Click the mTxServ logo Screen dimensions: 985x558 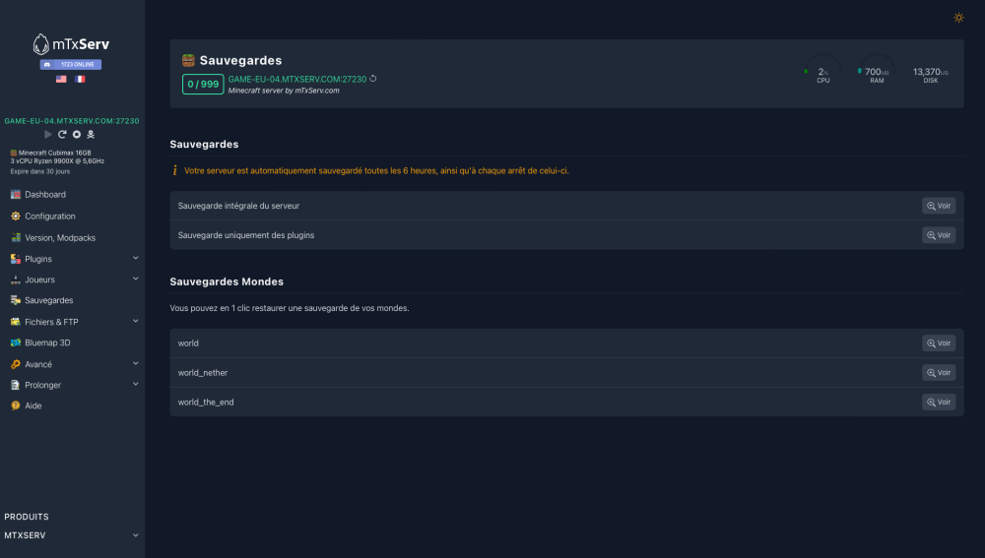click(x=71, y=44)
